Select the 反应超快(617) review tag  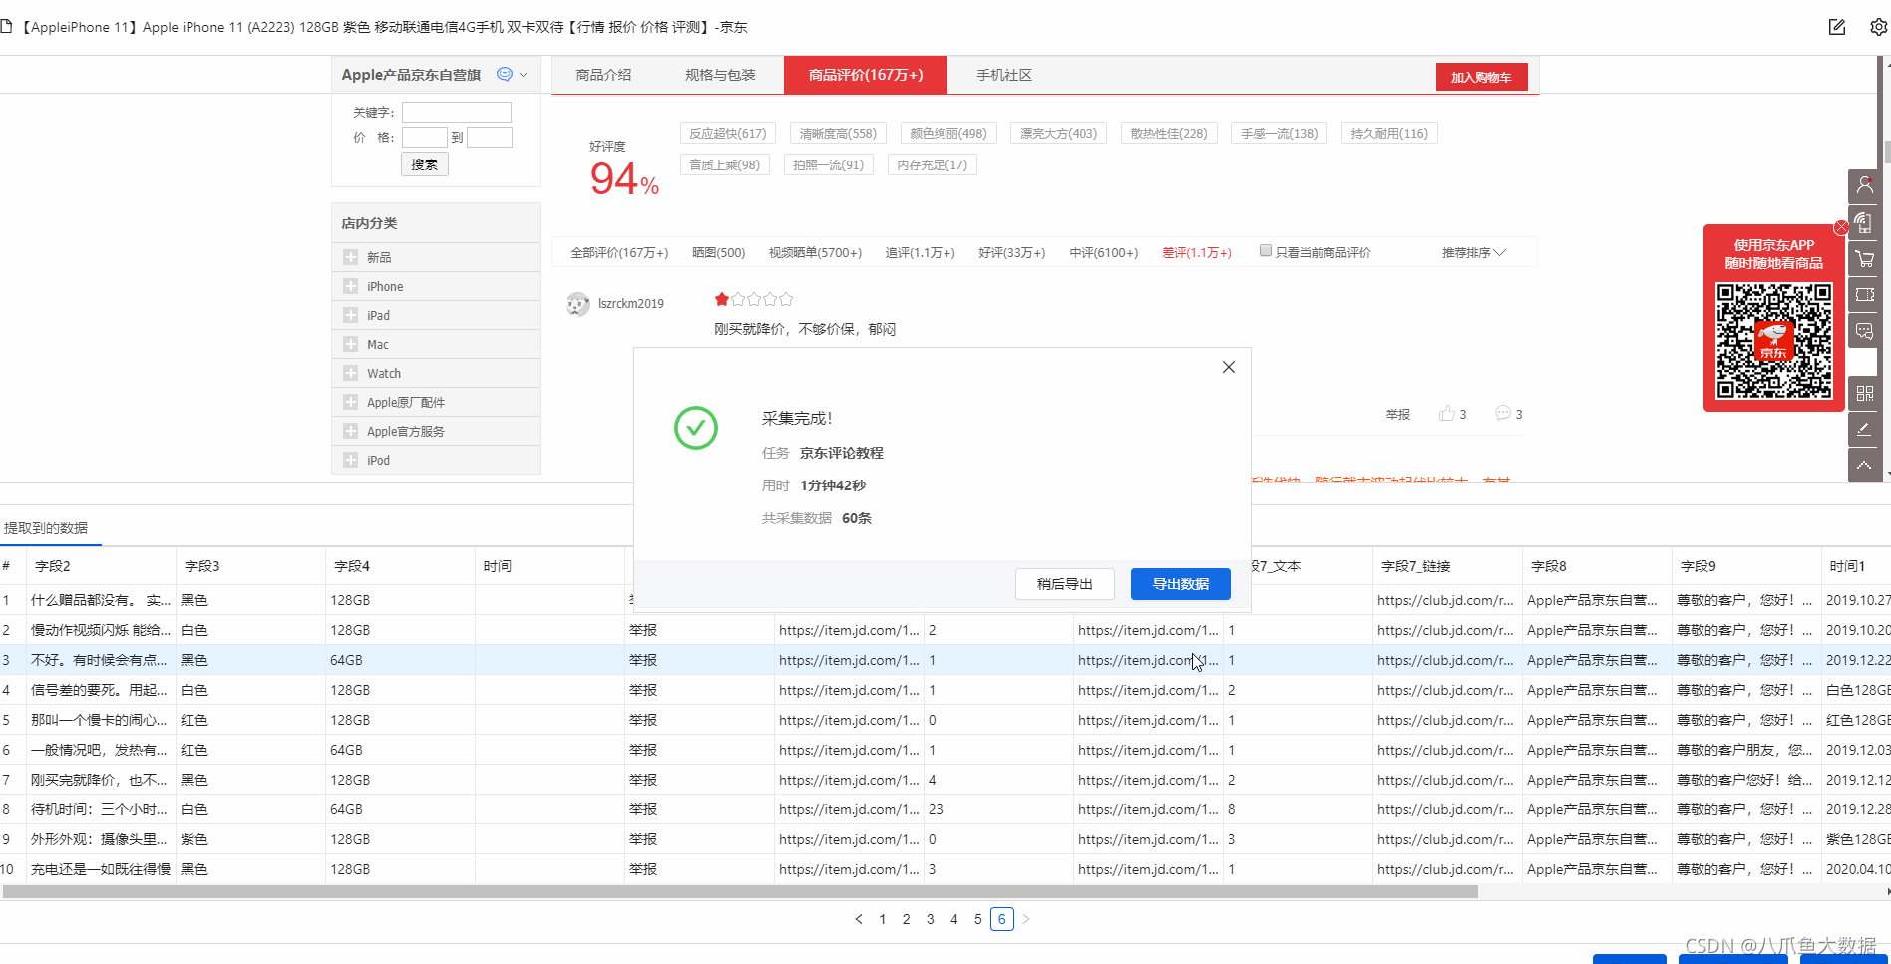tap(728, 133)
